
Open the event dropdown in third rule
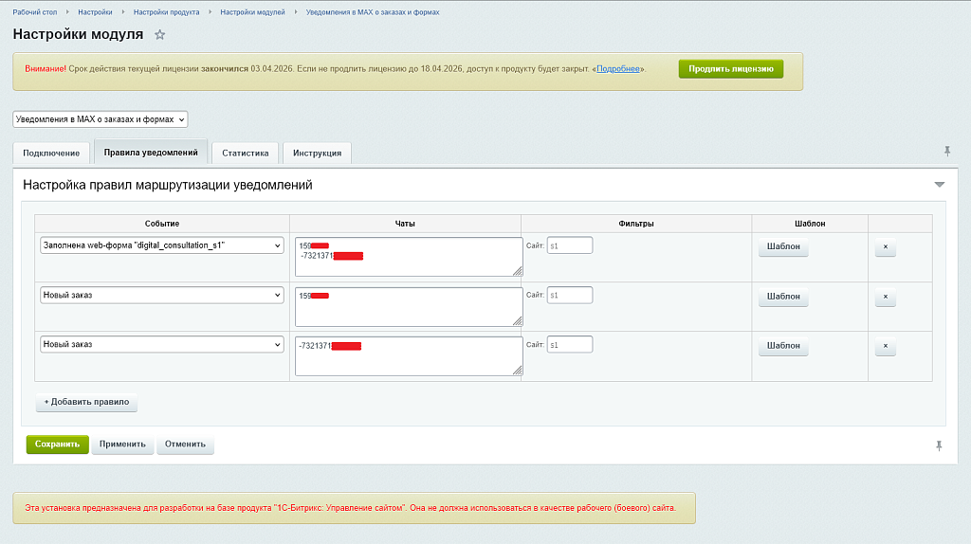[x=162, y=344]
